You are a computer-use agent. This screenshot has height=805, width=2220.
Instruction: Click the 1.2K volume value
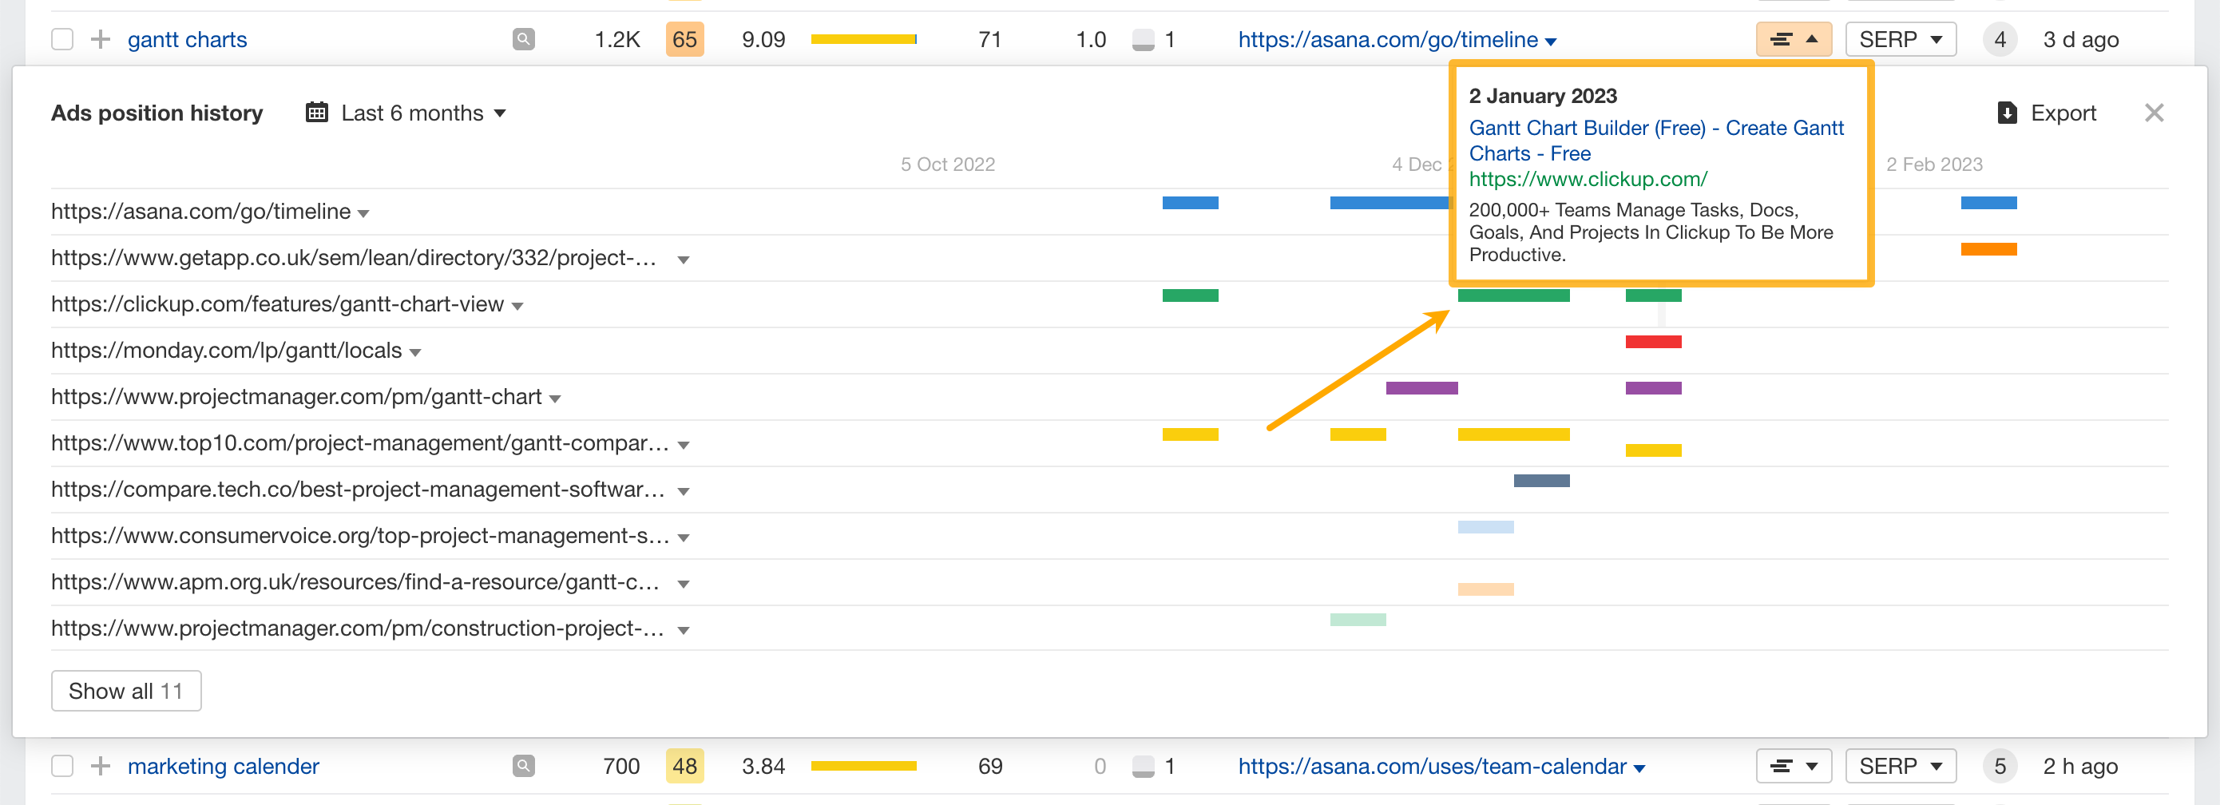(x=617, y=40)
